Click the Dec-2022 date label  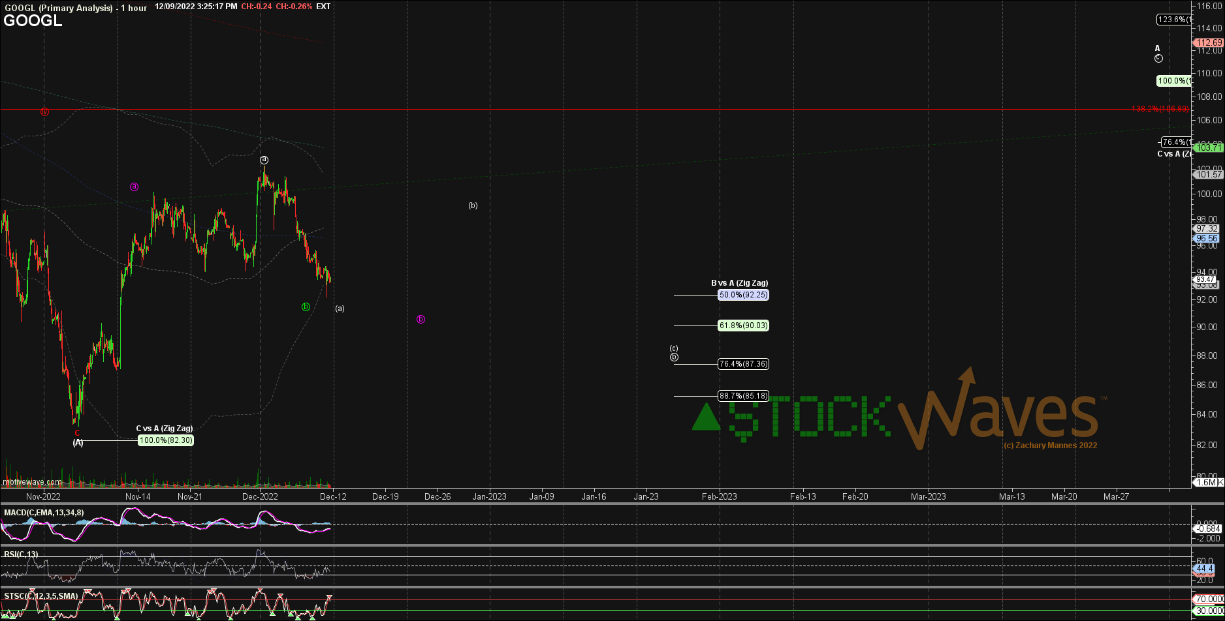point(260,496)
